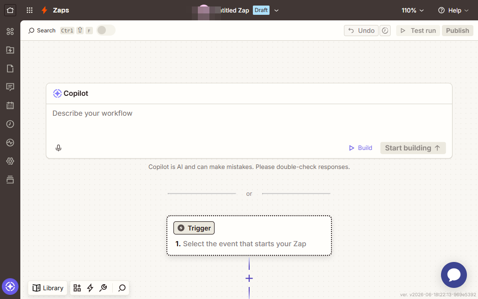The image size is (478, 299).
Task: Open the document page icon in sidebar
Action: click(x=10, y=69)
